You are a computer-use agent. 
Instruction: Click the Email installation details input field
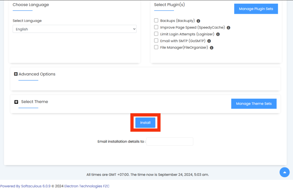click(170, 142)
